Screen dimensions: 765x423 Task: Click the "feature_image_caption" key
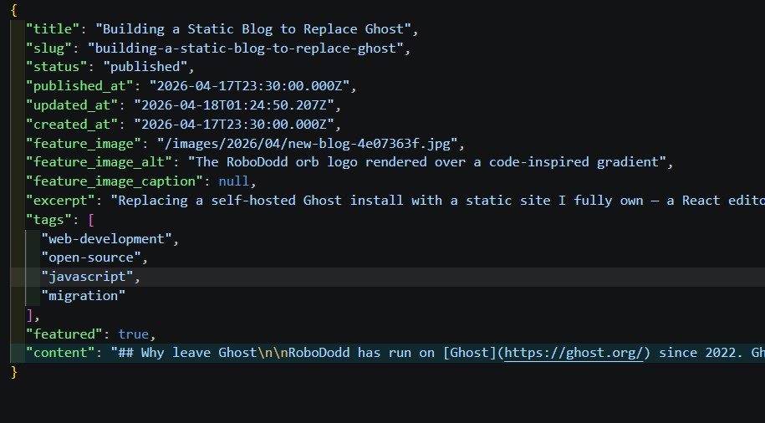pyautogui.click(x=115, y=181)
